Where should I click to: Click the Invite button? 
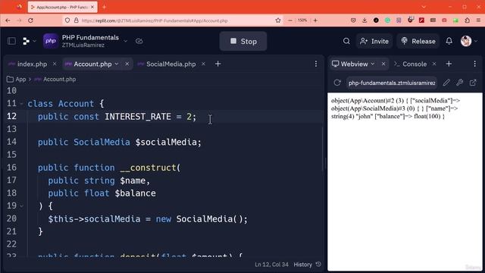click(374, 41)
